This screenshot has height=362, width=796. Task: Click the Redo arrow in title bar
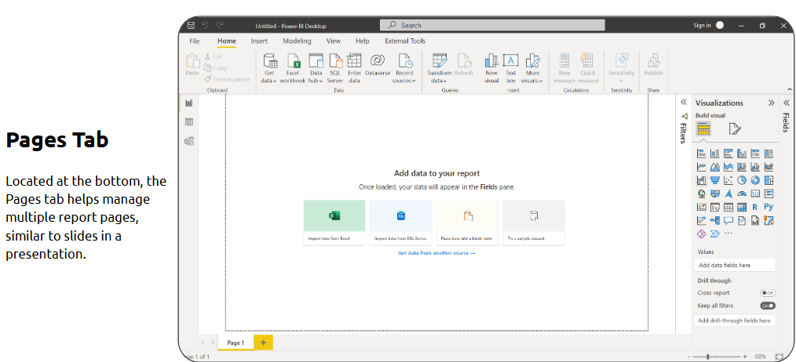coord(220,25)
